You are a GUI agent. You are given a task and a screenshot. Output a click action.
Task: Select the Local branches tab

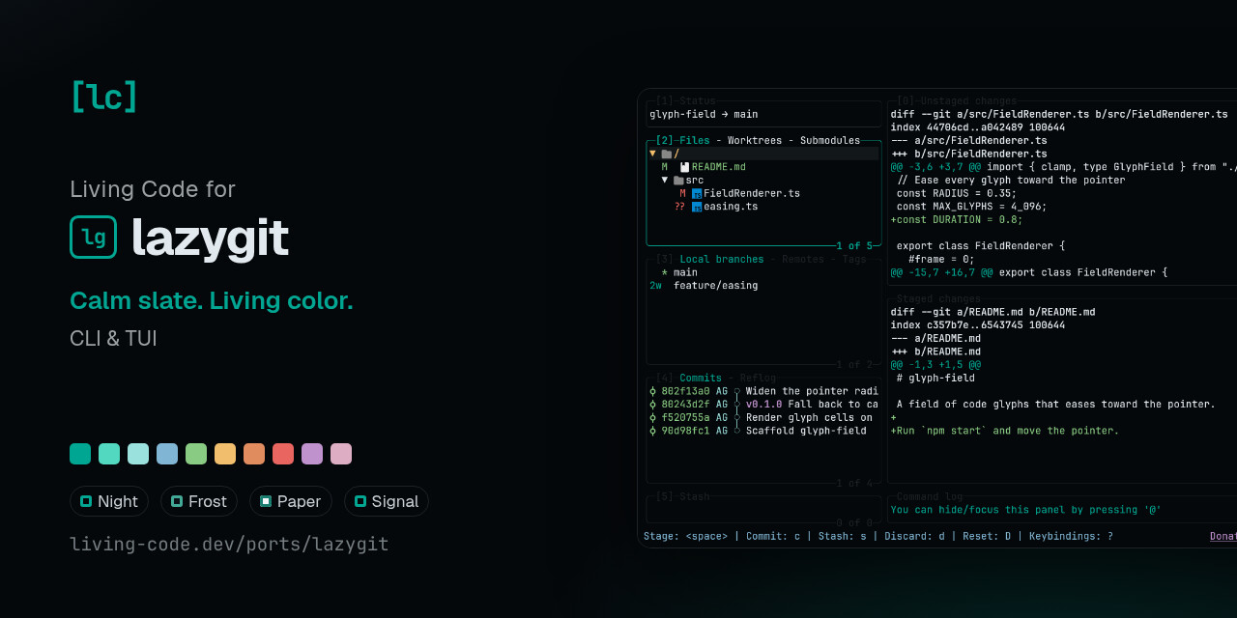coord(722,259)
